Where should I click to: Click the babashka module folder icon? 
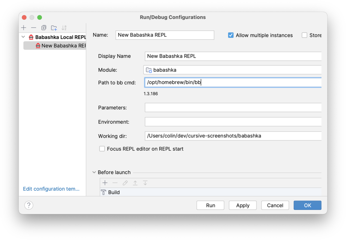(149, 70)
